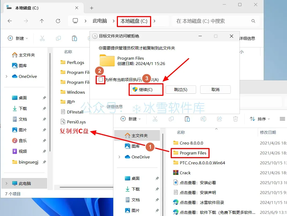Expand chevron after 本地磁盘 (C:) in address bar
This screenshot has height=216, width=287.
pyautogui.click(x=154, y=21)
